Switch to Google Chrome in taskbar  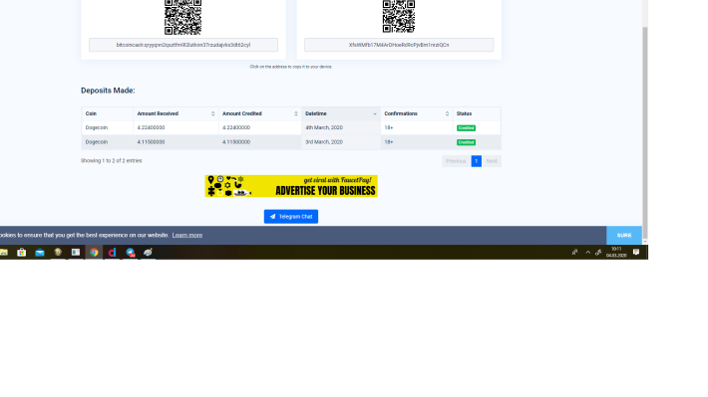point(94,253)
